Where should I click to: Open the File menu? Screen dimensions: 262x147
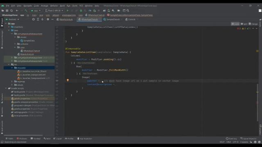tap(7, 6)
